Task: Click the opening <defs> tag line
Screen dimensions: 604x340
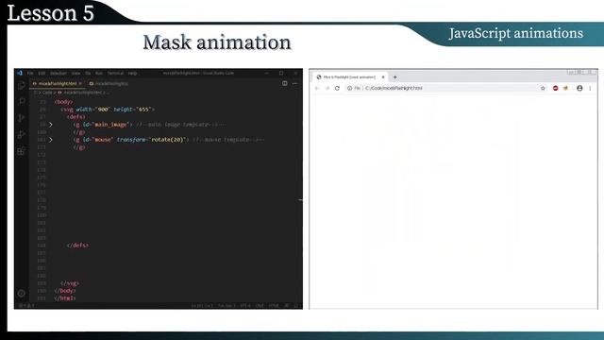Action: click(x=76, y=117)
